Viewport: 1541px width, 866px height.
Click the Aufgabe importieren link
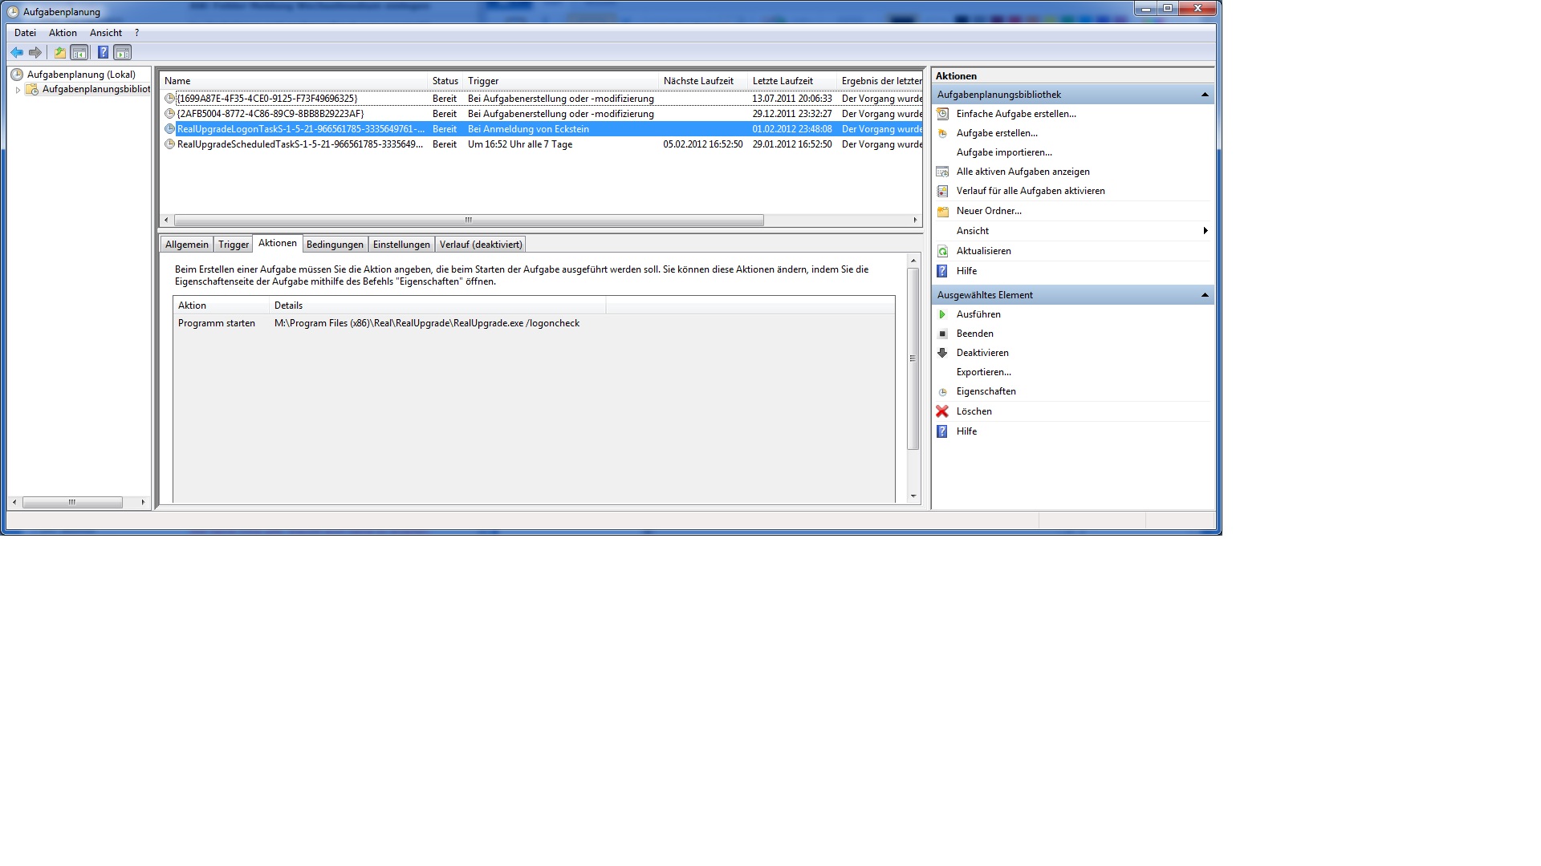1004,152
